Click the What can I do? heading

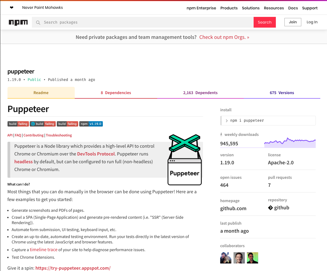click(x=19, y=184)
